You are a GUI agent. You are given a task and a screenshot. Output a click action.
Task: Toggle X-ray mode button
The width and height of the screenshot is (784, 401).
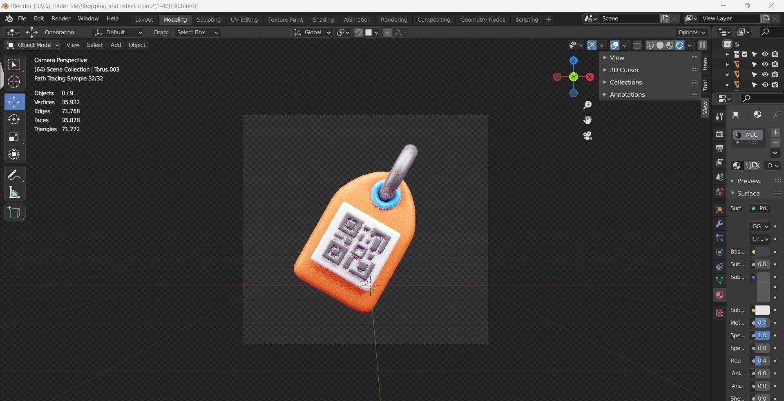tap(637, 45)
